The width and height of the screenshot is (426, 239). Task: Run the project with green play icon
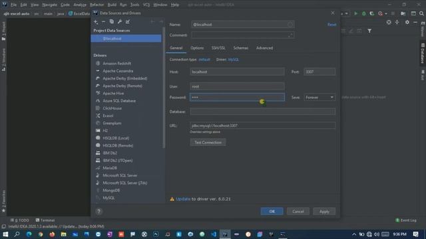[x=355, y=13]
